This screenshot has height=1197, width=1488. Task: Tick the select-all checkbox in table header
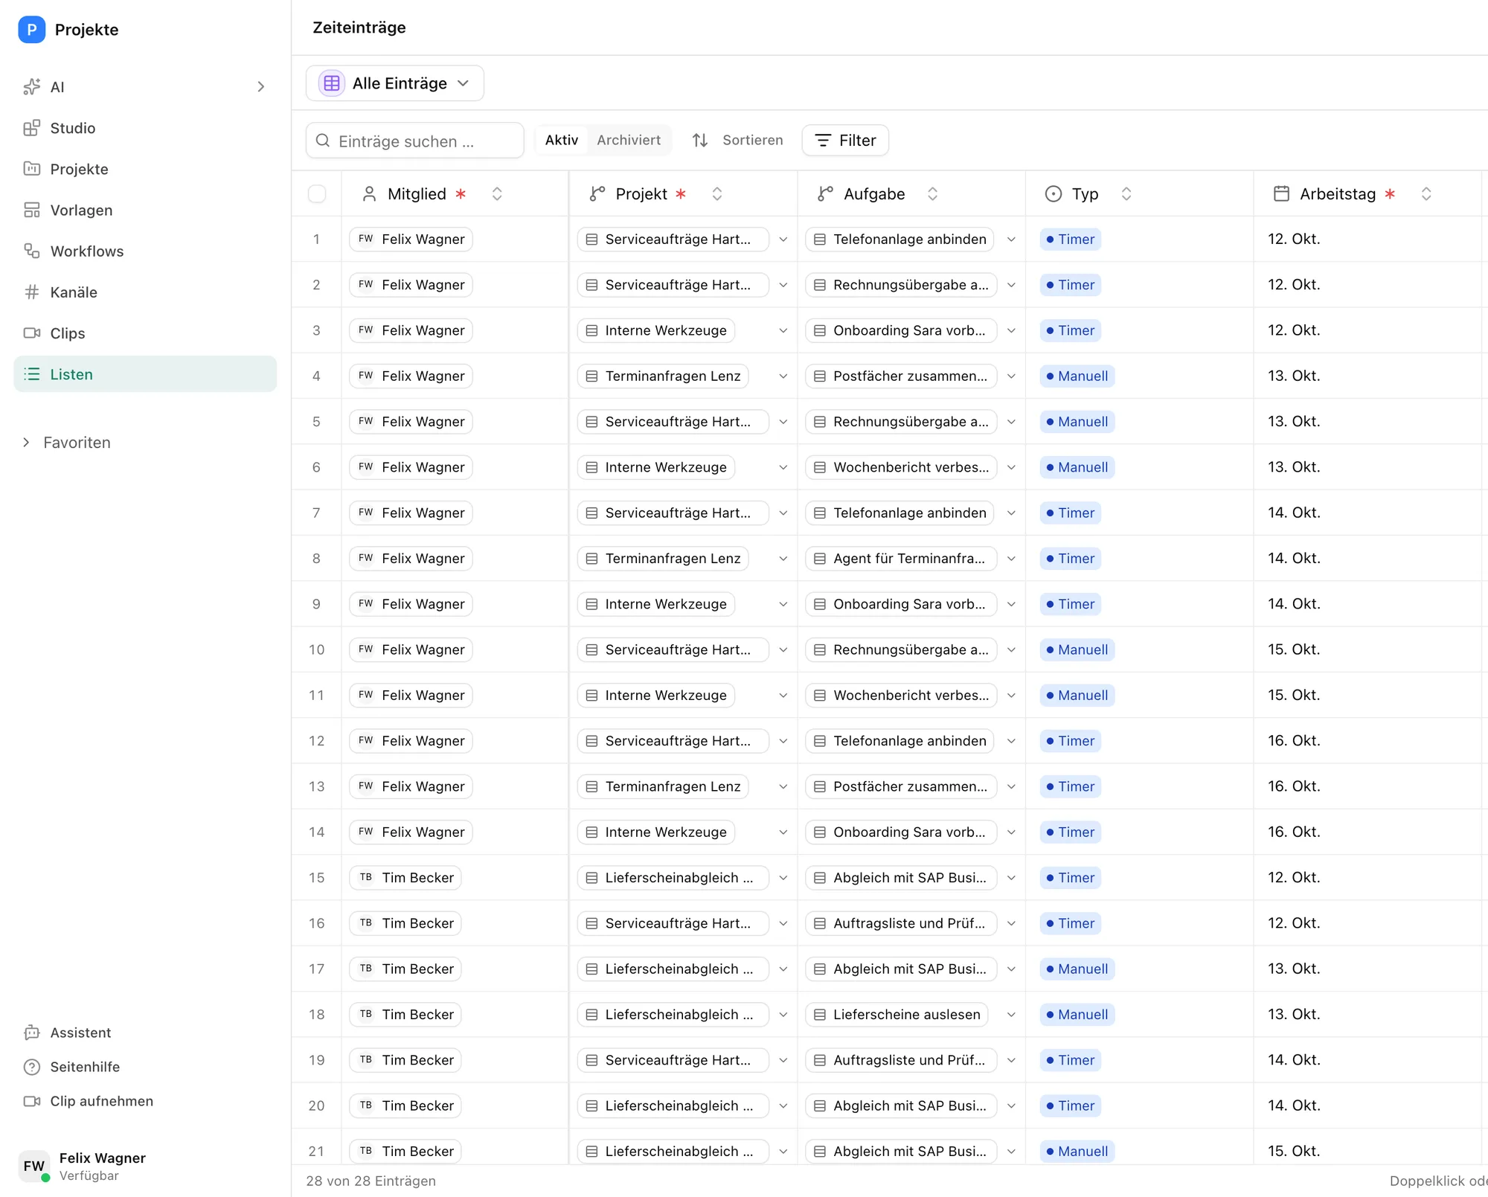pyautogui.click(x=317, y=194)
